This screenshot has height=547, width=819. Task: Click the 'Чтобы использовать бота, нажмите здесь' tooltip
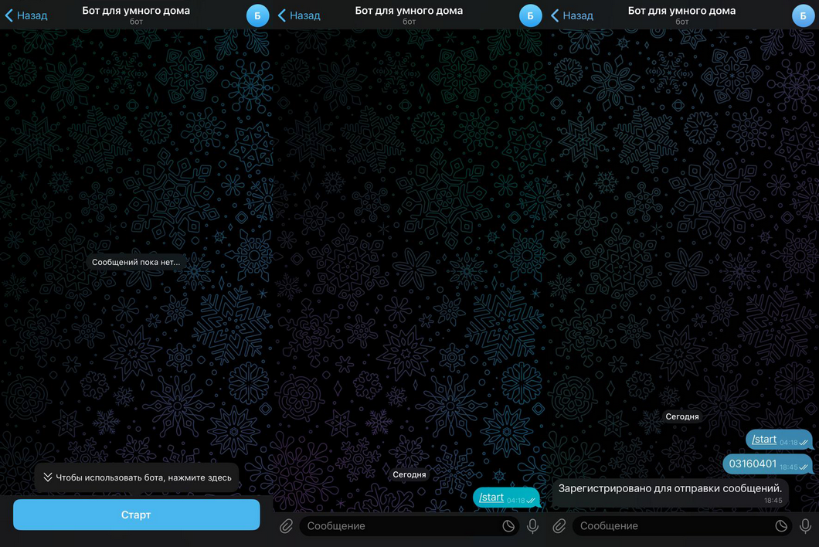pyautogui.click(x=137, y=477)
